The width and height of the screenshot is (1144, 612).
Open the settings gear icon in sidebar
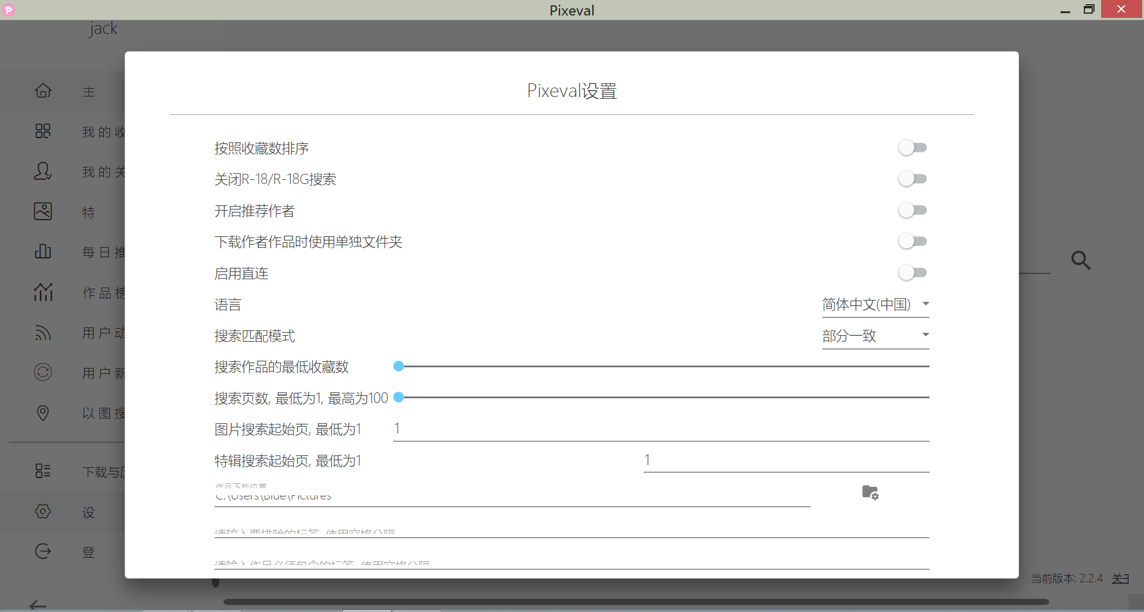pyautogui.click(x=43, y=511)
